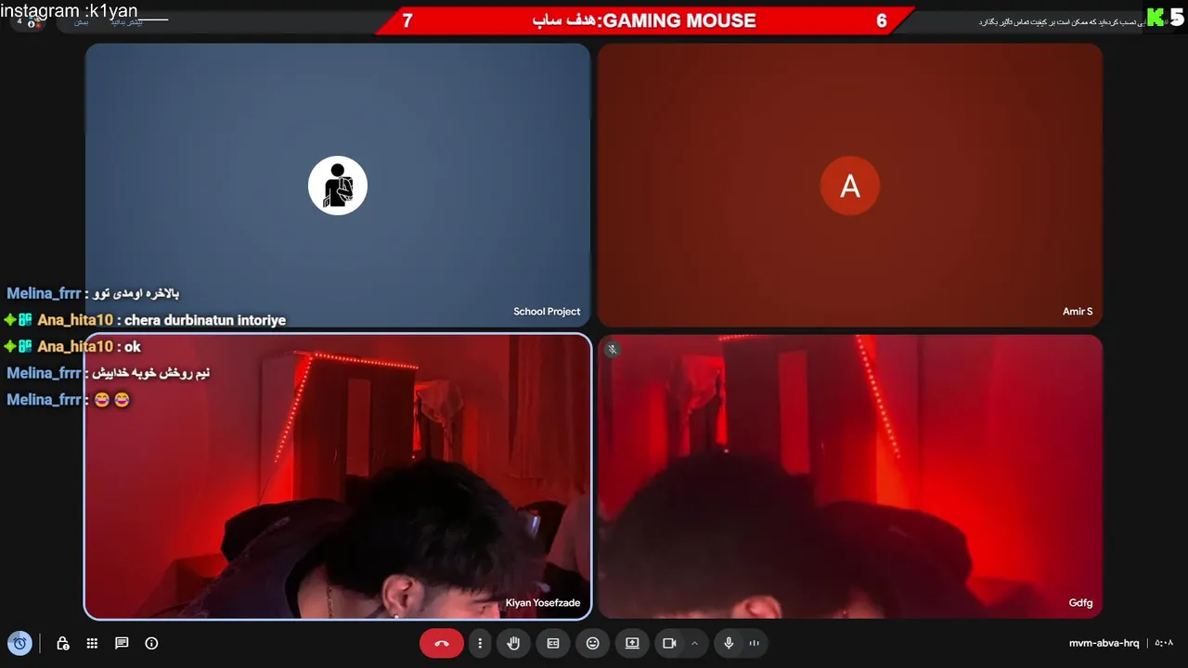
Task: Open the emoji reactions button
Action: (x=593, y=643)
